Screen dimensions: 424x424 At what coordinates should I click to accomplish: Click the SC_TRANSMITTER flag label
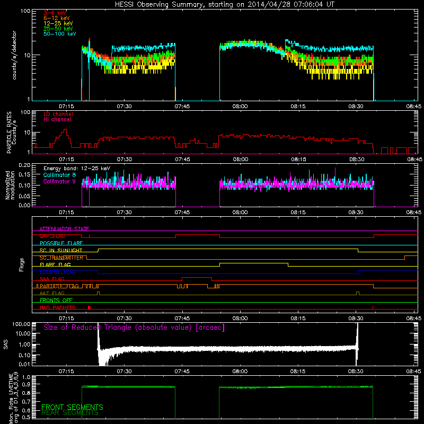[61, 258]
